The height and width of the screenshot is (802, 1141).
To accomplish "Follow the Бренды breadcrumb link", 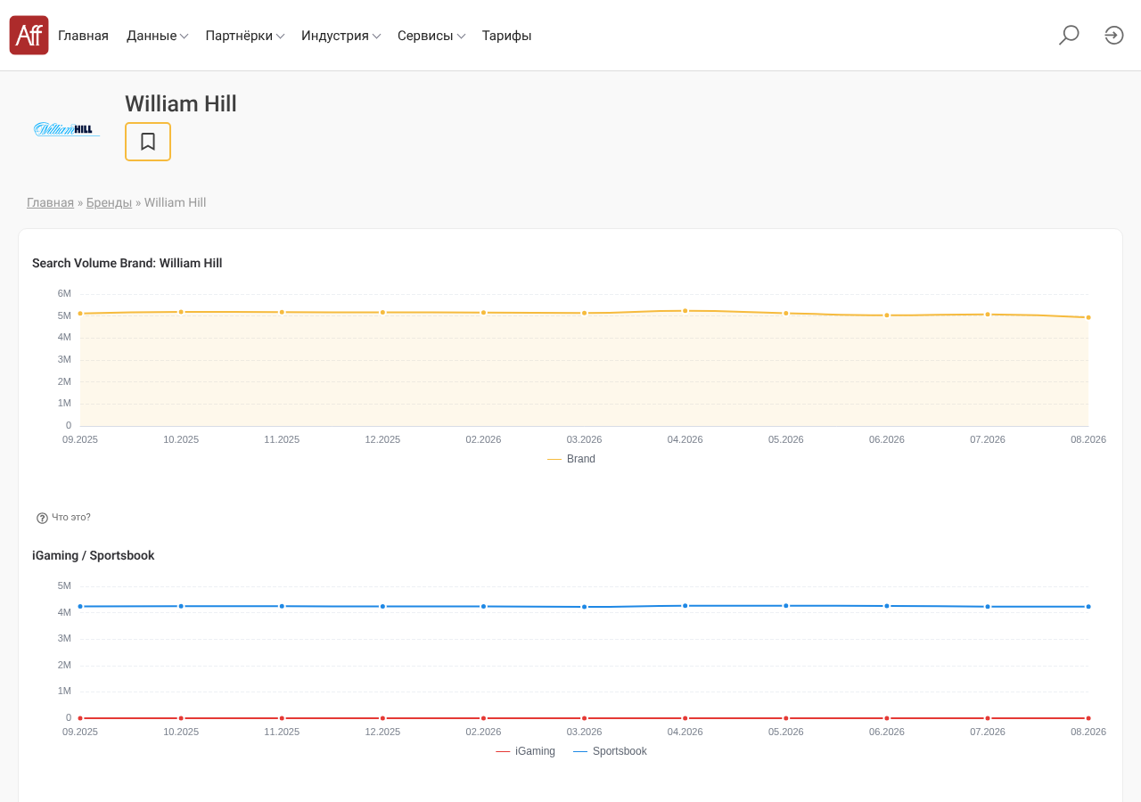I will pos(109,202).
